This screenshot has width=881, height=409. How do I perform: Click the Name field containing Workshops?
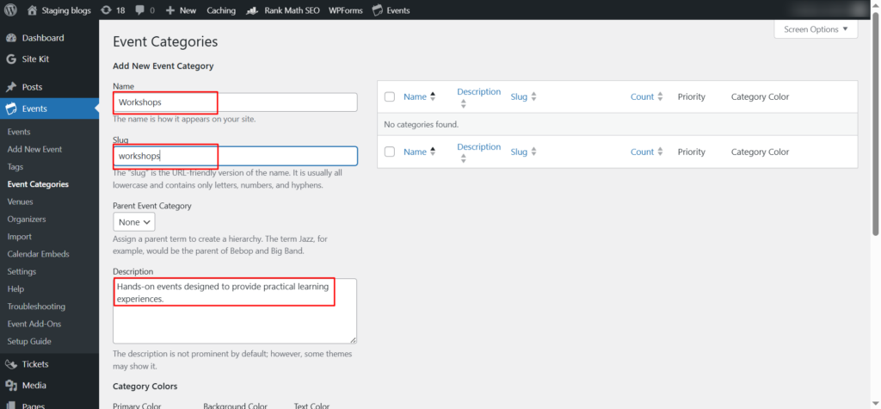coord(235,102)
